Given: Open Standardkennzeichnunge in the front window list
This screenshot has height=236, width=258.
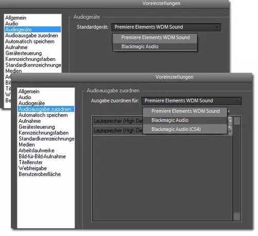Looking at the screenshot, I should 46,138.
